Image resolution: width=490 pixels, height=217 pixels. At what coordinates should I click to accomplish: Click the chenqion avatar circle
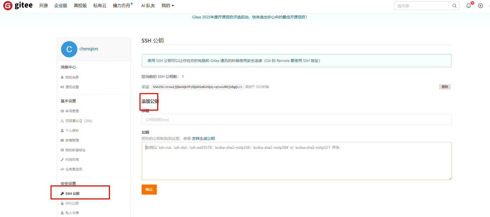pos(69,49)
